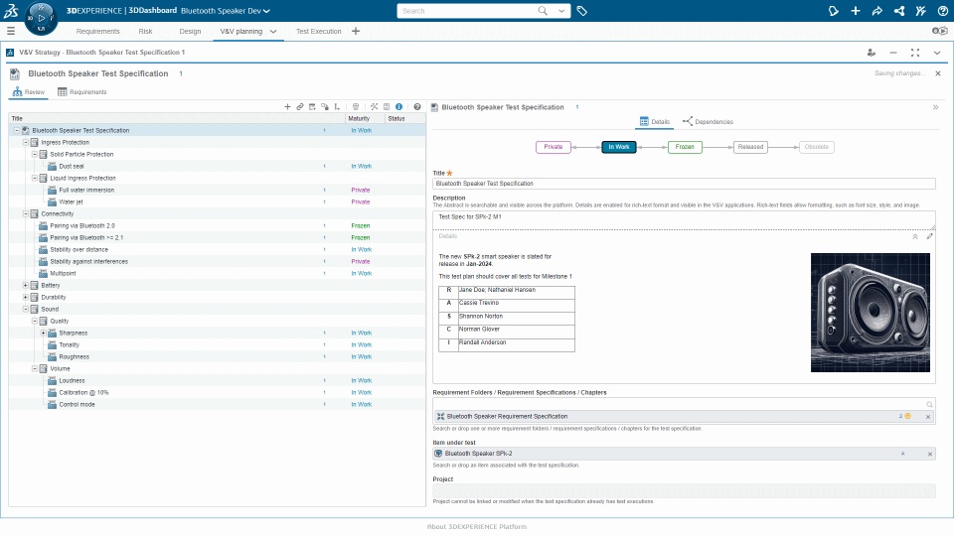Click the lock/reserve icon in tree toolbar
The image size is (954, 536).
coord(325,107)
